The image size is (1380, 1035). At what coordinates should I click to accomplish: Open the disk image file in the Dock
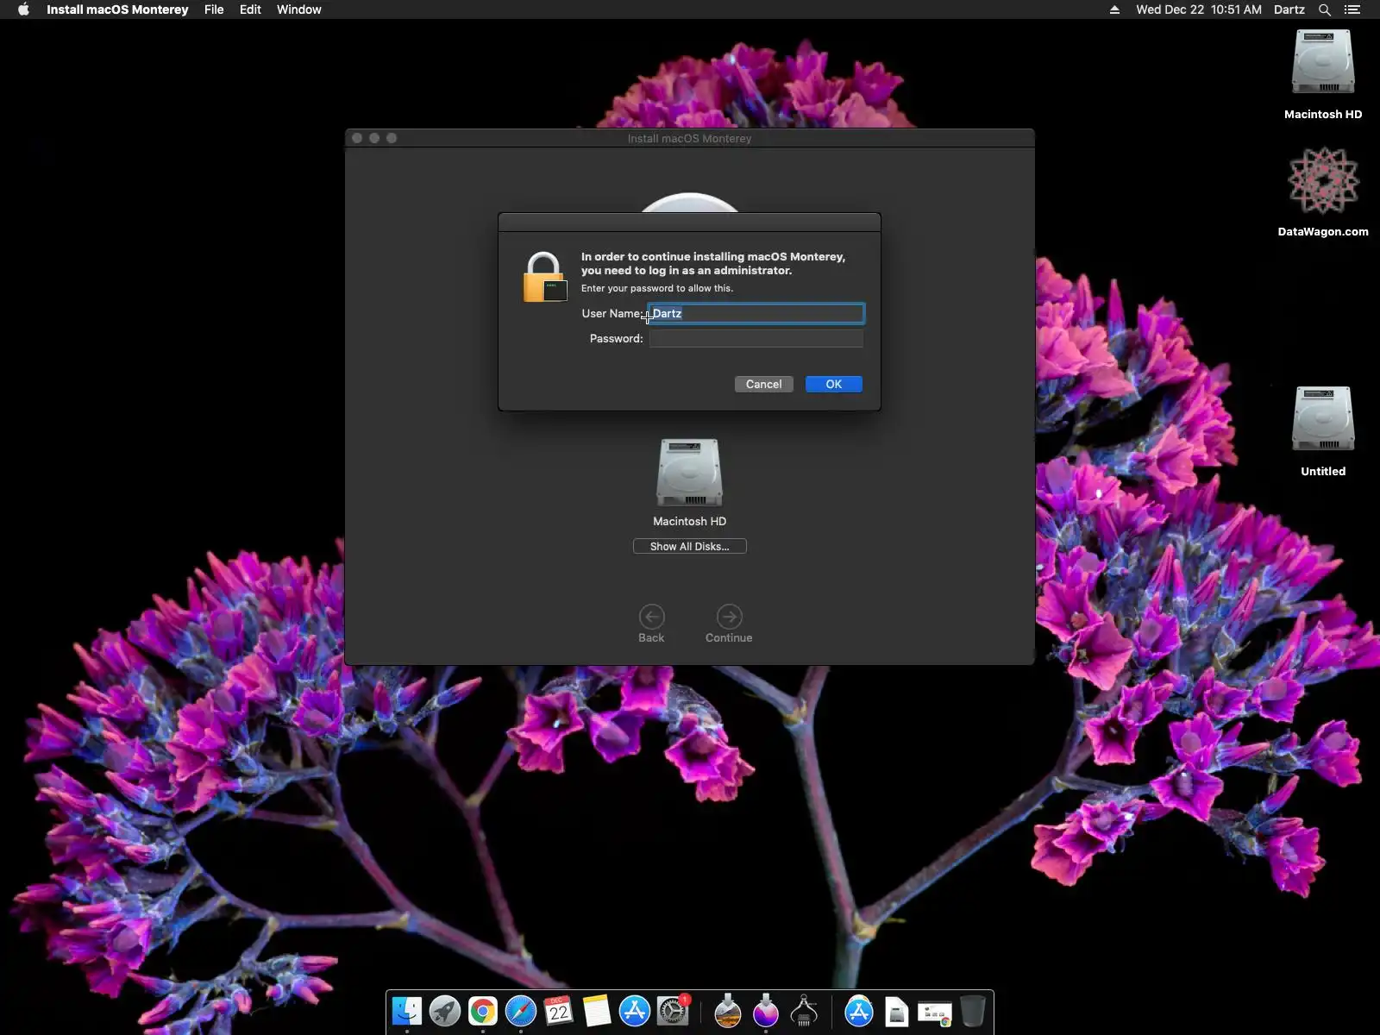(897, 1011)
